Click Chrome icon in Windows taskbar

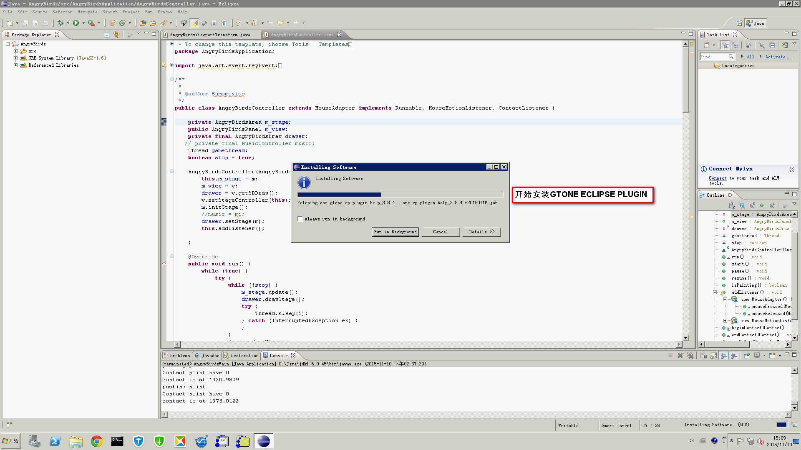click(96, 441)
